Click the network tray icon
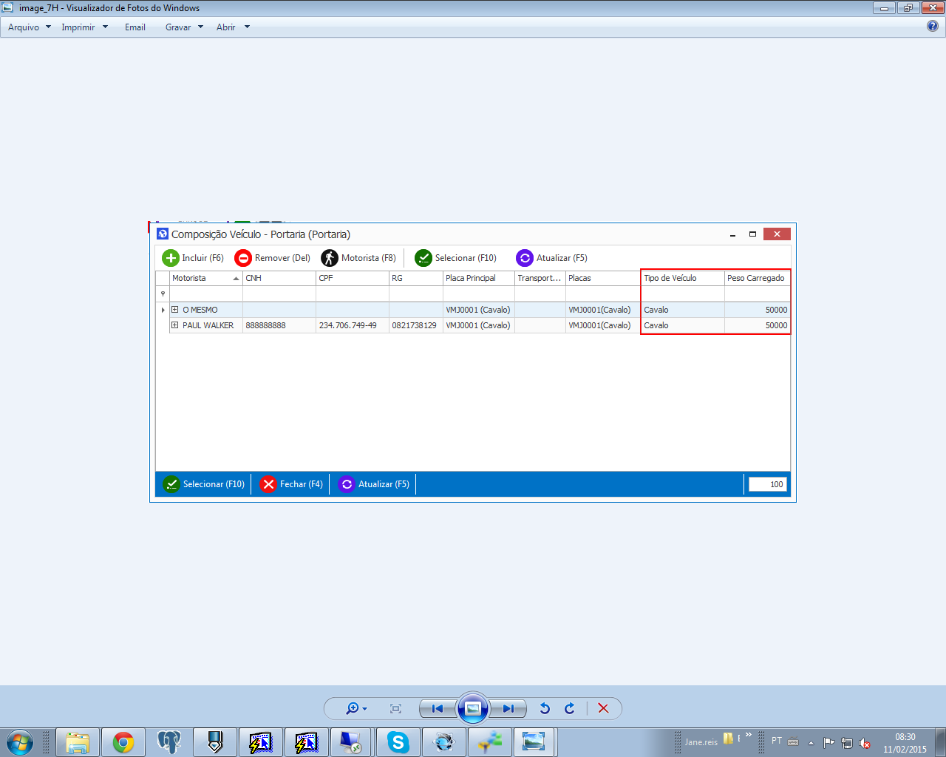 click(847, 743)
